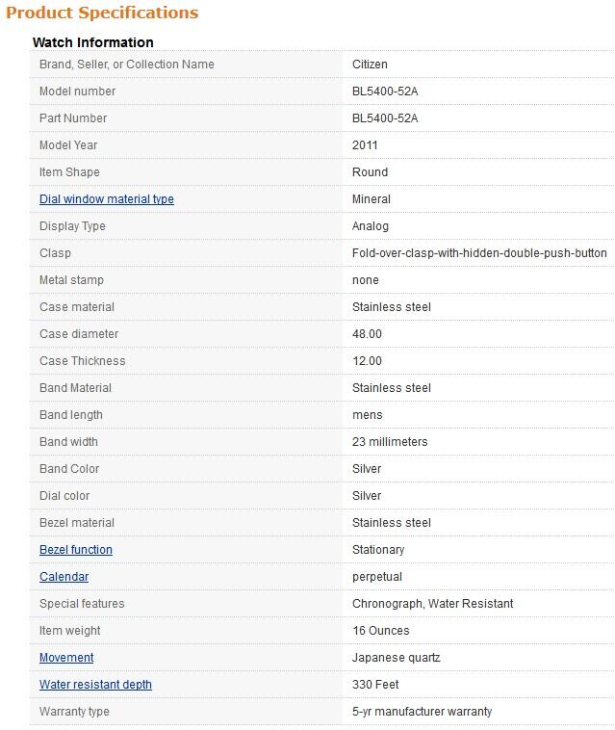Click the Display Type label
This screenshot has width=615, height=730.
(x=72, y=226)
